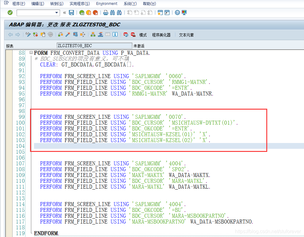Image resolution: width=304 pixels, height=237 pixels.
Task: Click '0070' screen number on line 99
Action: pos(175,117)
